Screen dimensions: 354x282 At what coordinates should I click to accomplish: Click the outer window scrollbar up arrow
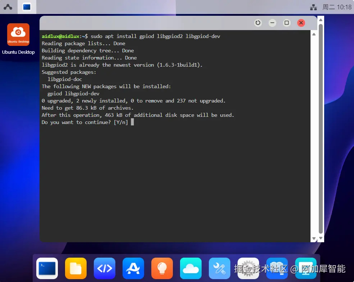point(321,20)
